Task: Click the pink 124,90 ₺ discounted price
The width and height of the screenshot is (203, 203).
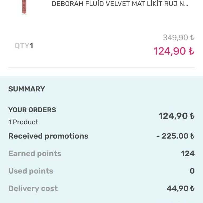Action: [174, 51]
